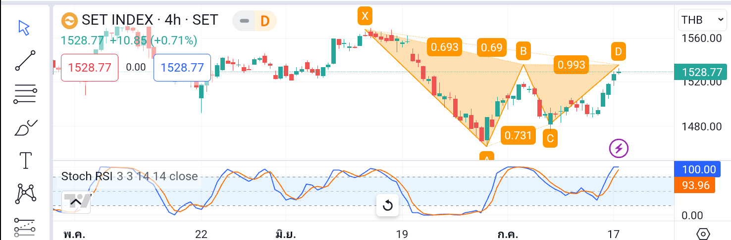
Task: Click the 0.993 ratio label
Action: (571, 65)
